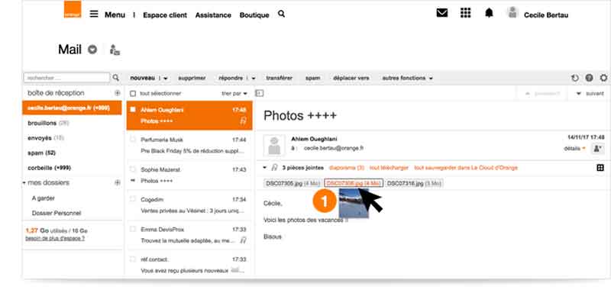Open the help question mark icon

(x=589, y=78)
